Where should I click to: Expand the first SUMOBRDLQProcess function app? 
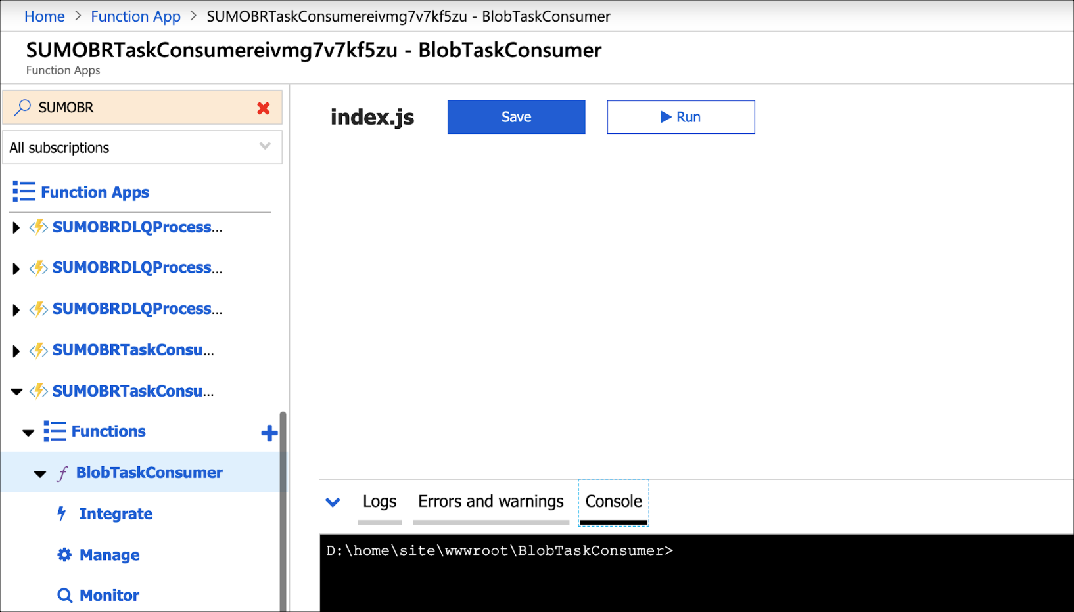coord(16,228)
